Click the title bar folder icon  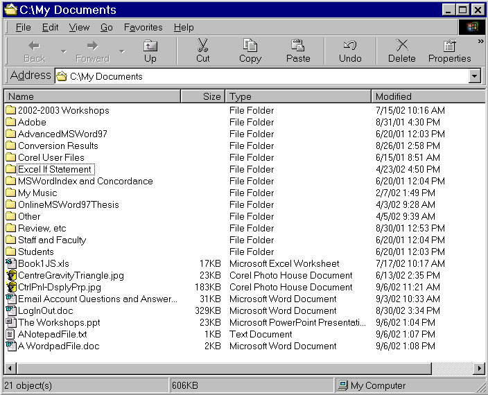pyautogui.click(x=11, y=10)
